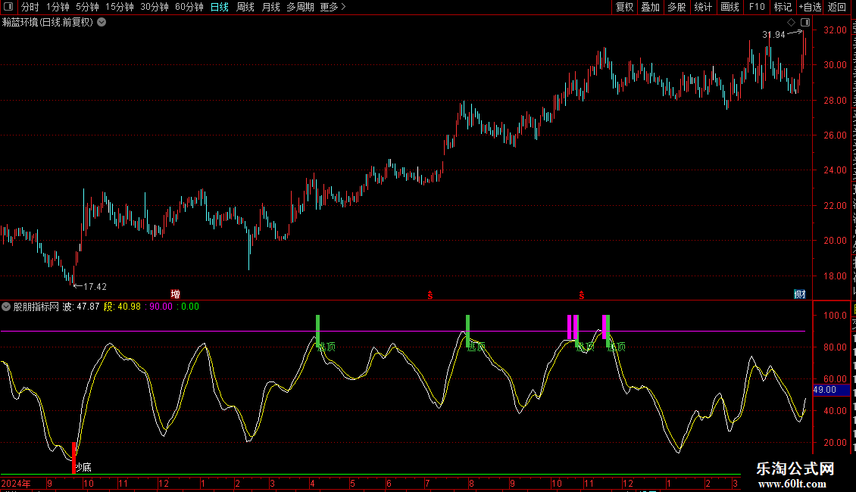Click the green 逃顶 bar near August

[x=468, y=331]
